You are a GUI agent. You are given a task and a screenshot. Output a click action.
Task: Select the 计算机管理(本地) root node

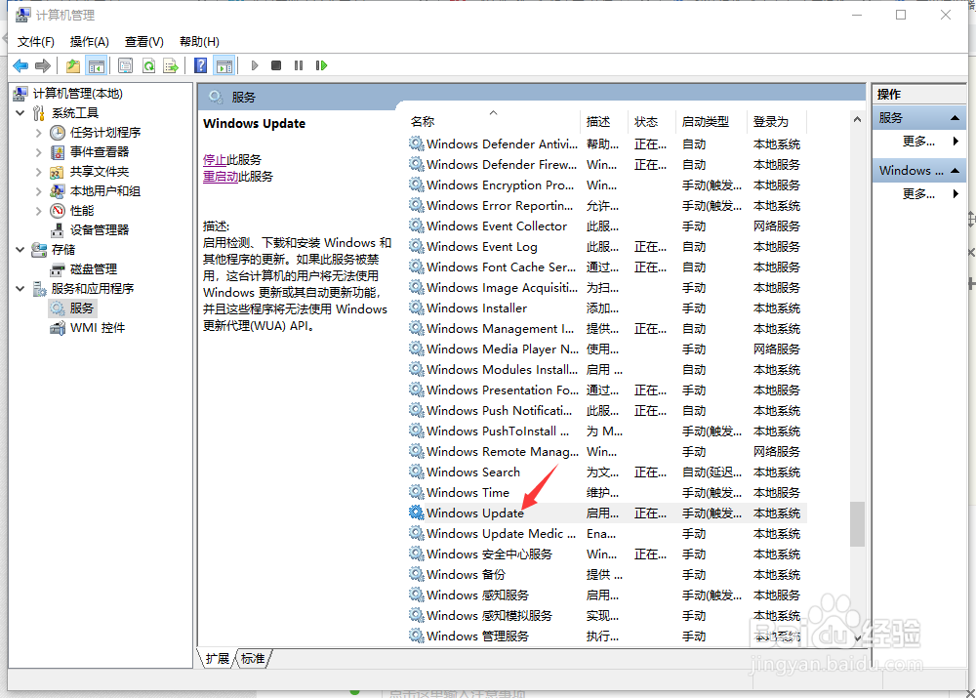(x=77, y=94)
